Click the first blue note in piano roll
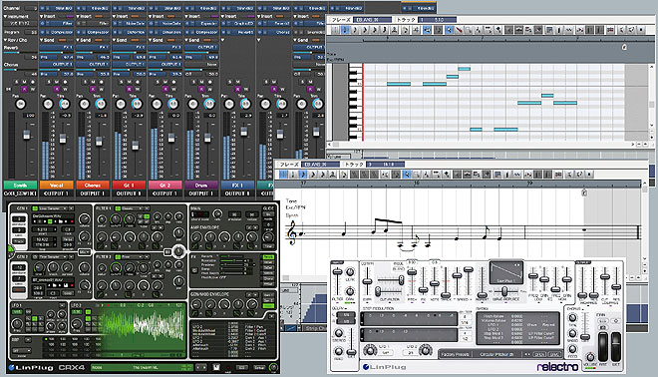Image resolution: width=658 pixels, height=377 pixels. 398,84
